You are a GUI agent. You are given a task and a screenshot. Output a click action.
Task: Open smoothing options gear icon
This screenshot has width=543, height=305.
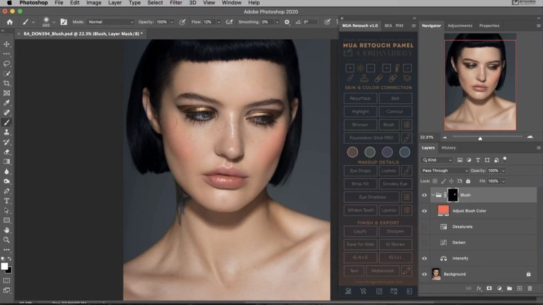click(x=287, y=22)
